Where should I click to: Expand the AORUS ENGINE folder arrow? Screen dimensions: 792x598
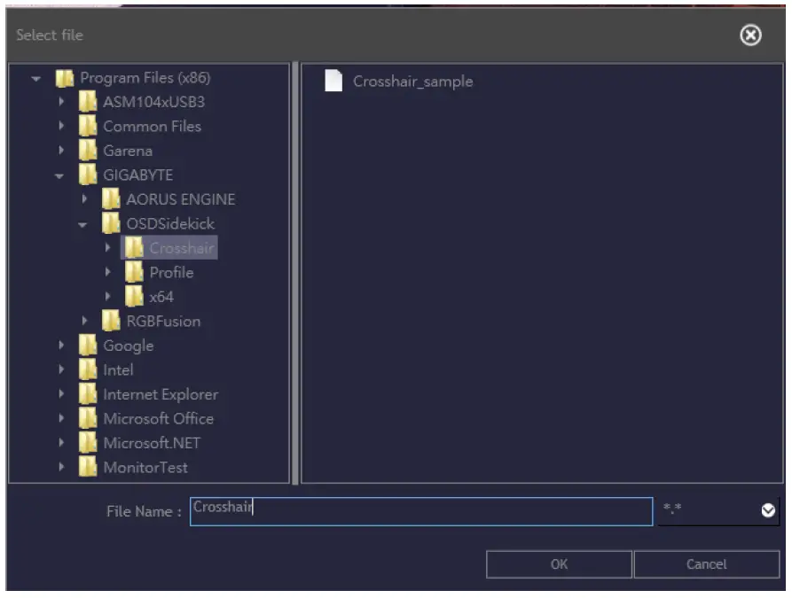[84, 198]
